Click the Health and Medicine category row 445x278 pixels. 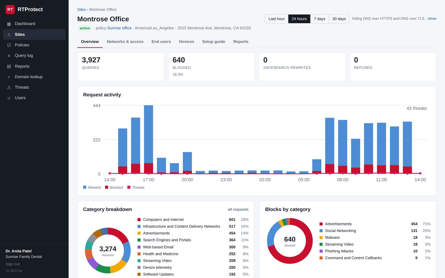pyautogui.click(x=193, y=254)
